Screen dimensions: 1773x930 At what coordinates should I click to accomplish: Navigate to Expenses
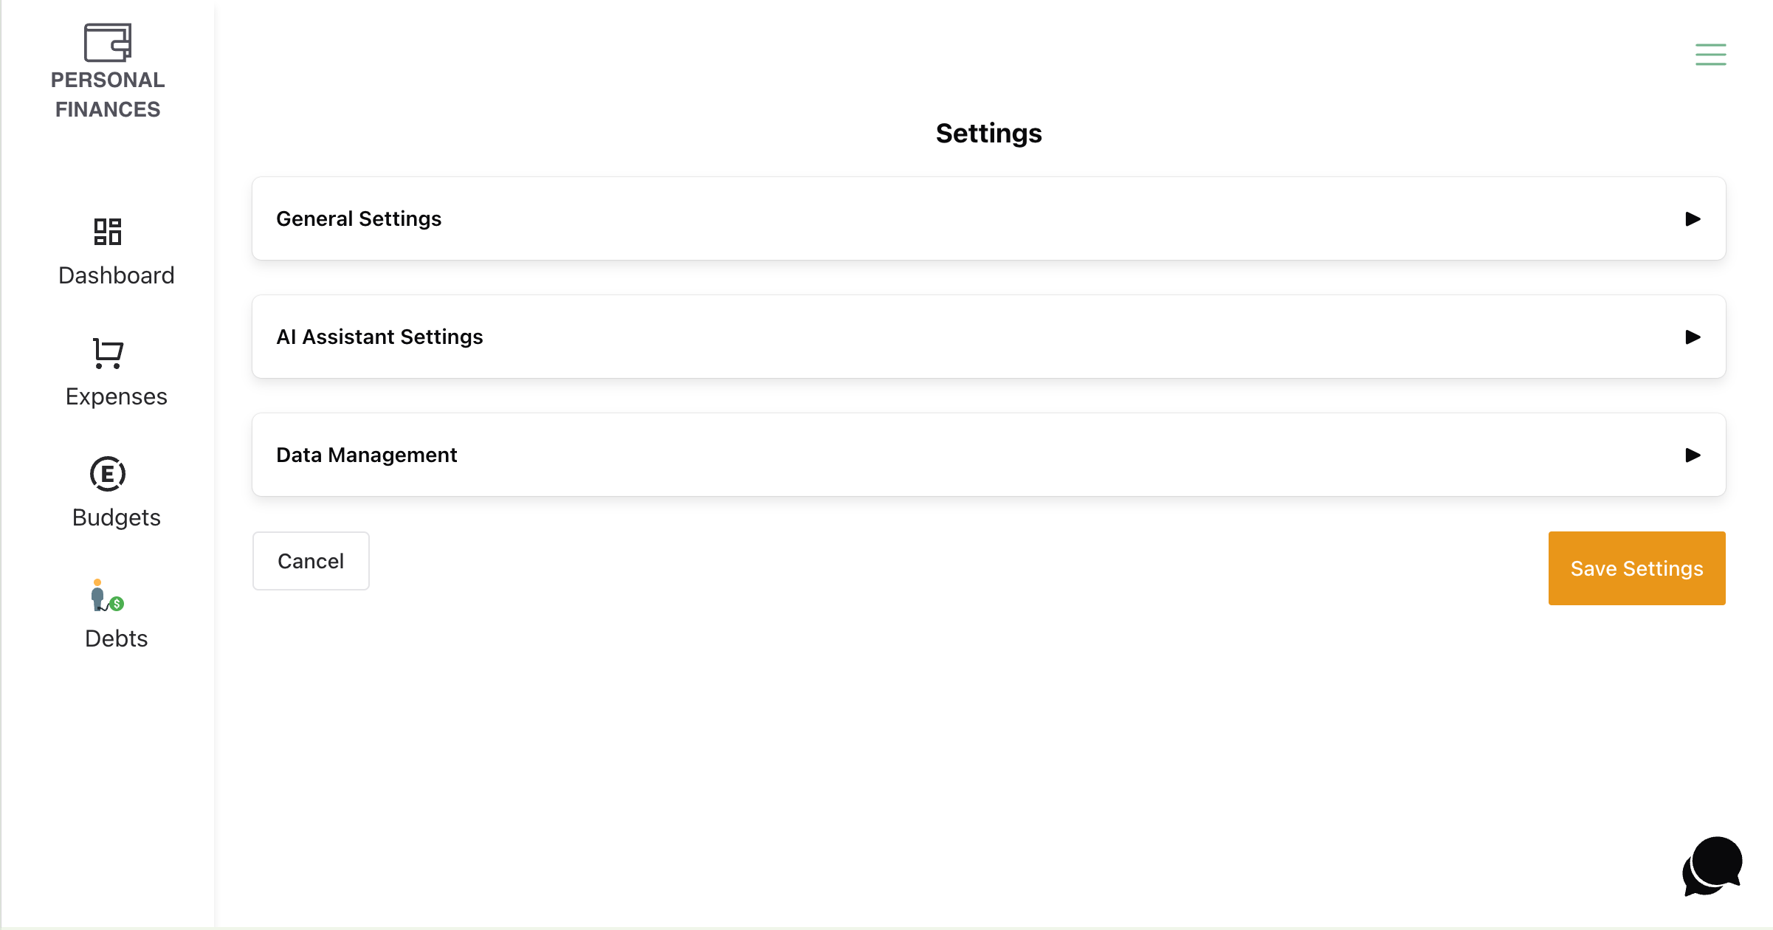116,396
